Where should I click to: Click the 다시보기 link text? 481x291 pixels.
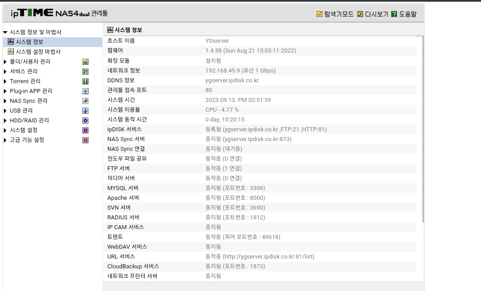click(x=377, y=14)
